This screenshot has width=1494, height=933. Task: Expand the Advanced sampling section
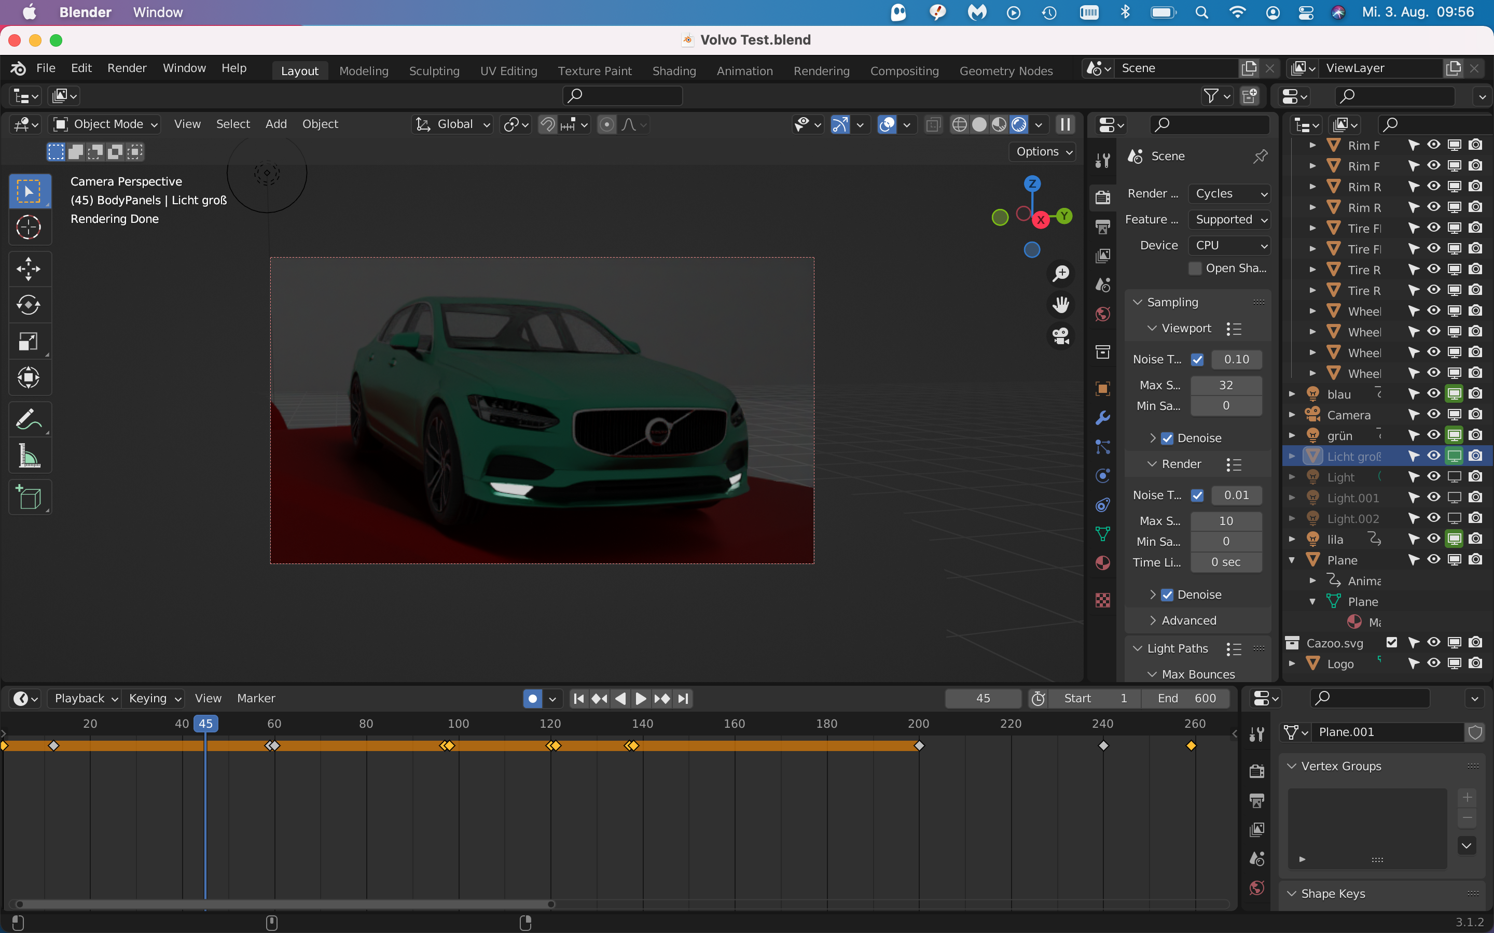pos(1188,620)
